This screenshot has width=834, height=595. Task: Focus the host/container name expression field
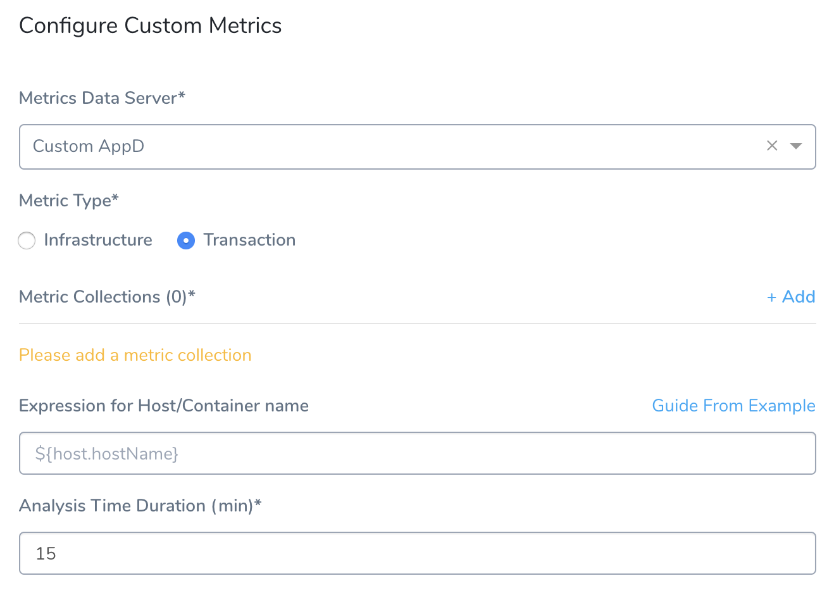(x=417, y=453)
